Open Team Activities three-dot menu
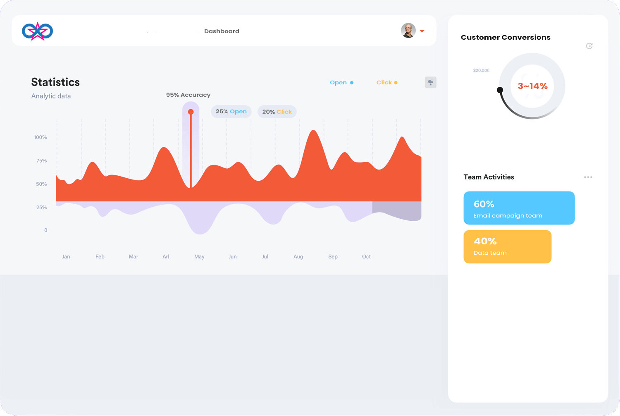Screen dimensions: 620x416 pos(588,177)
